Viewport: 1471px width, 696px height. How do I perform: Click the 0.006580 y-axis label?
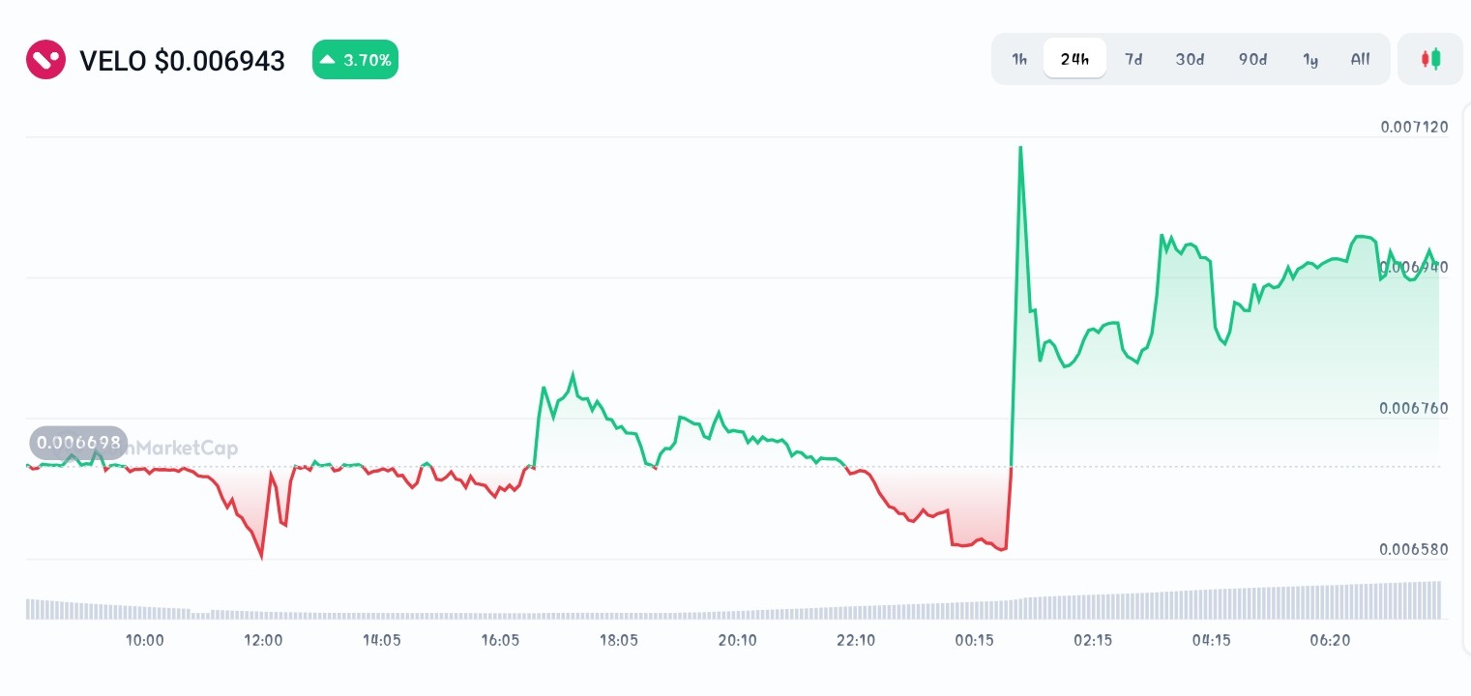coord(1414,549)
